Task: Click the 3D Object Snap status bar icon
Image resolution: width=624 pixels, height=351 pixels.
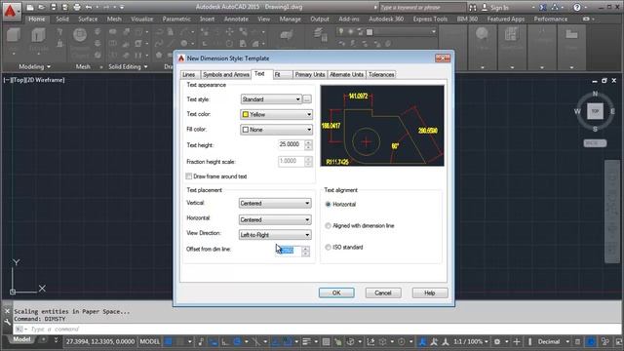Action: (350, 341)
